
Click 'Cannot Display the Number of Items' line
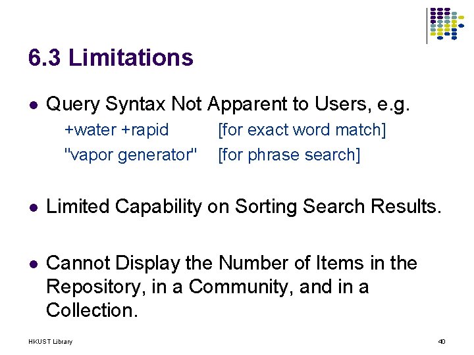click(x=232, y=263)
